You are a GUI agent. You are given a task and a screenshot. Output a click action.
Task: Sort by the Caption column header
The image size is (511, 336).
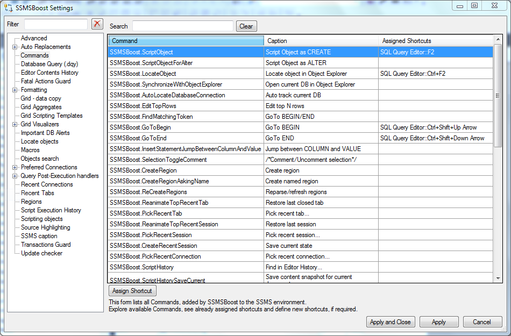point(321,41)
